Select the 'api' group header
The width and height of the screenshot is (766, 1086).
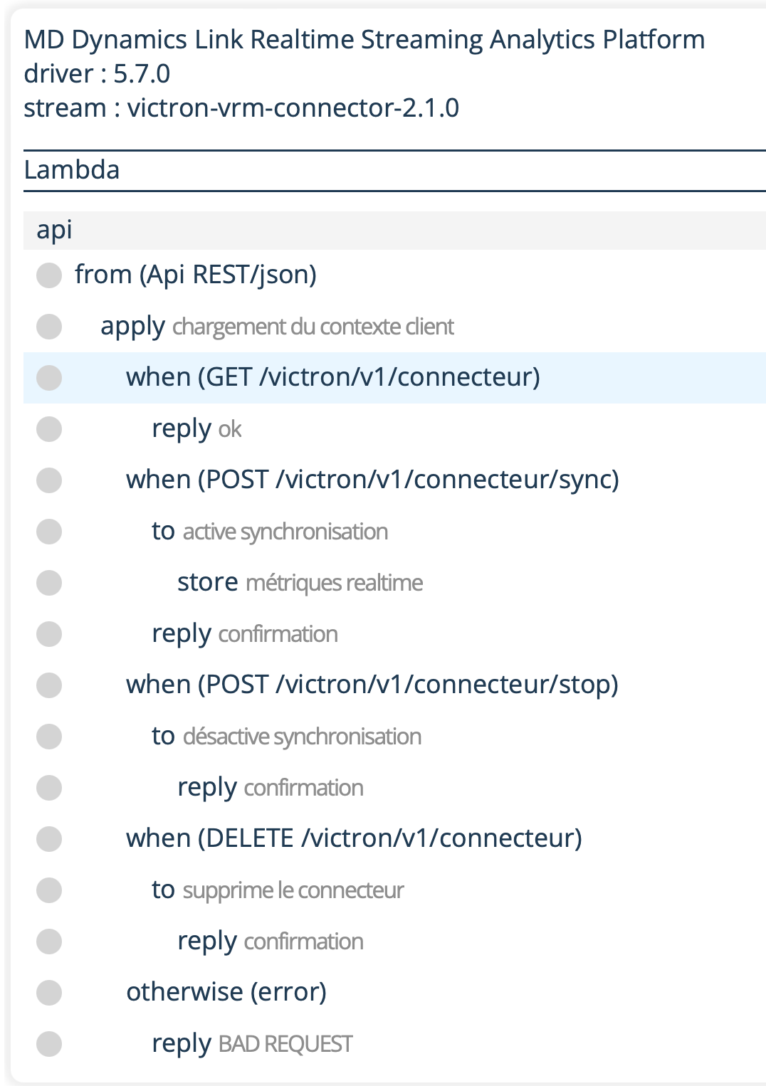coord(55,230)
